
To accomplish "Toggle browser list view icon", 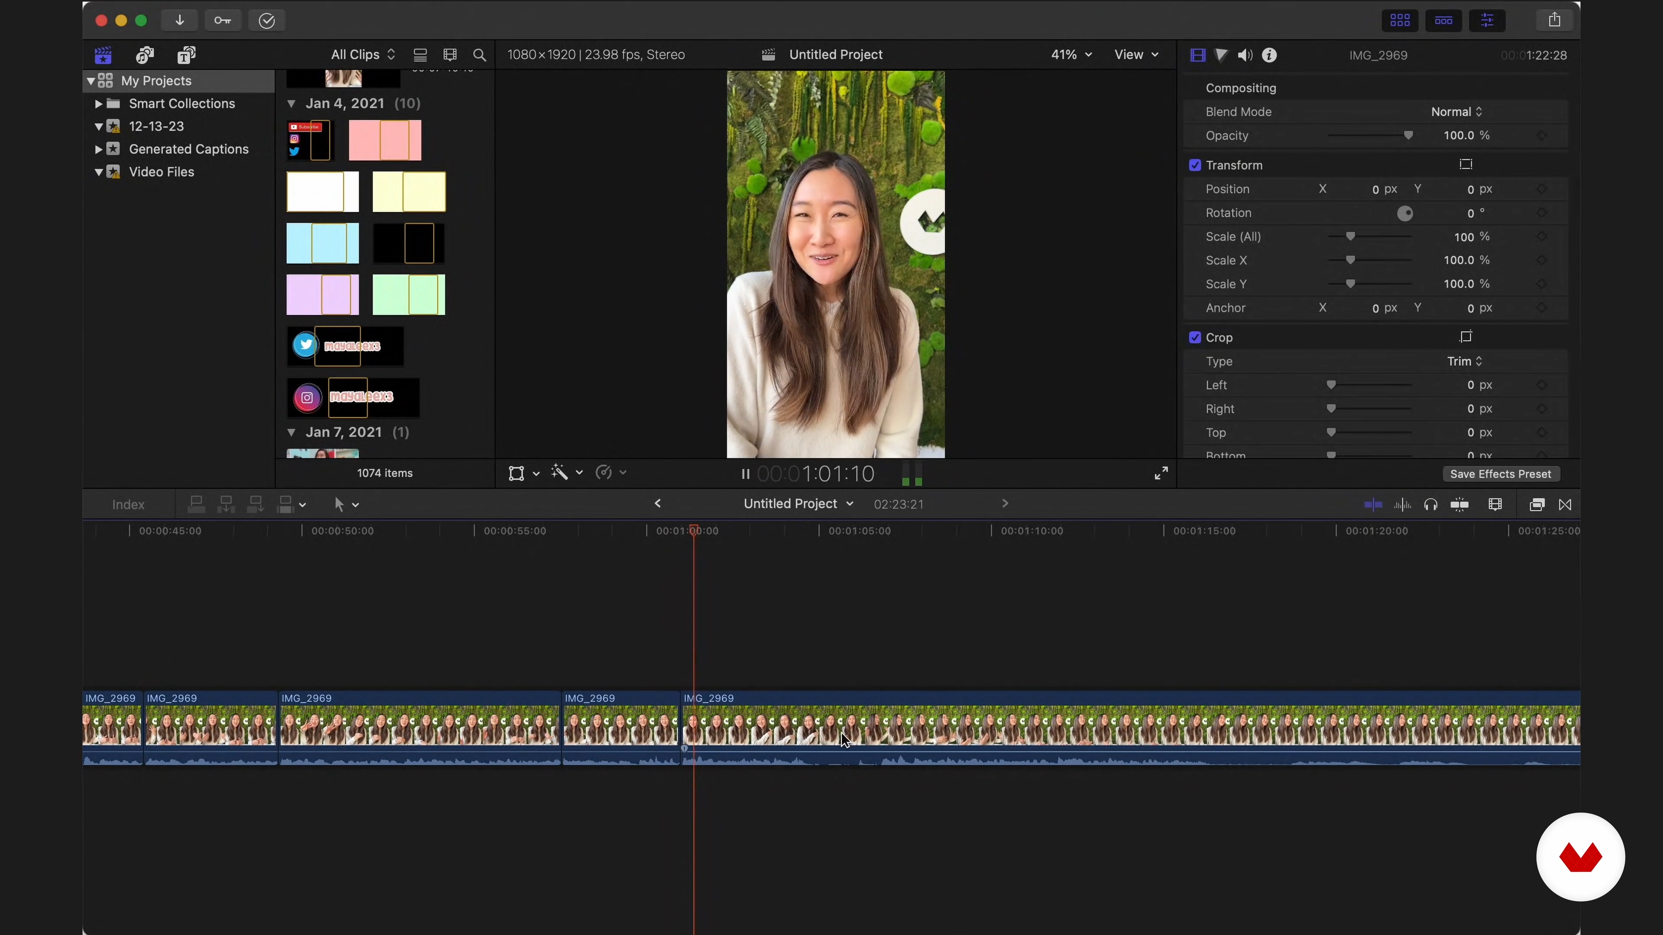I will point(420,55).
